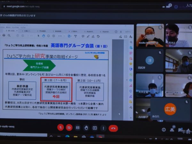Click the share file icon in PDF toolbar
192x144 pixels.
point(120,36)
